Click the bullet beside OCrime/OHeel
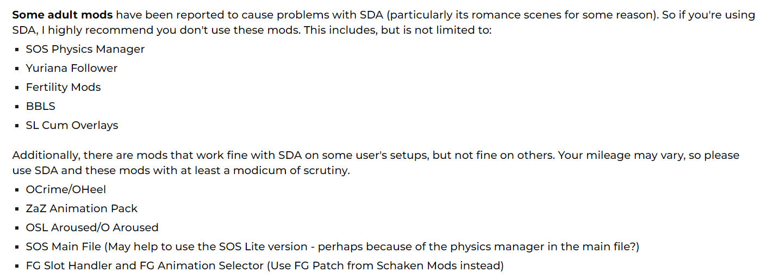 coord(17,190)
